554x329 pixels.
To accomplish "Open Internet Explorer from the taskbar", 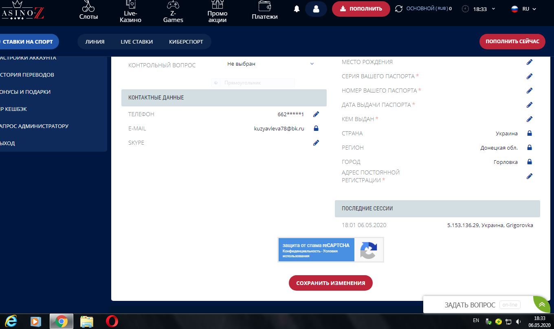I will 12,321.
